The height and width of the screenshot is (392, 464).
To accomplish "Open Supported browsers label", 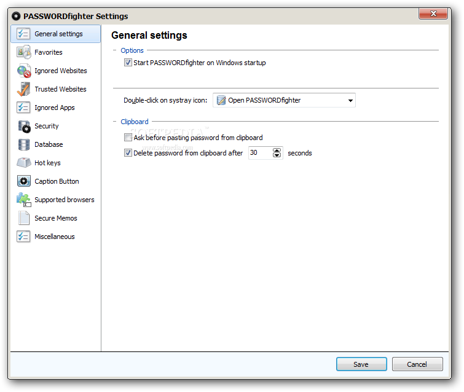I will 64,200.
